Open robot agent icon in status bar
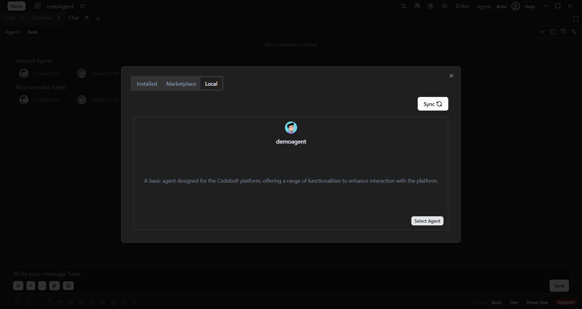582x309 pixels. coord(124,302)
